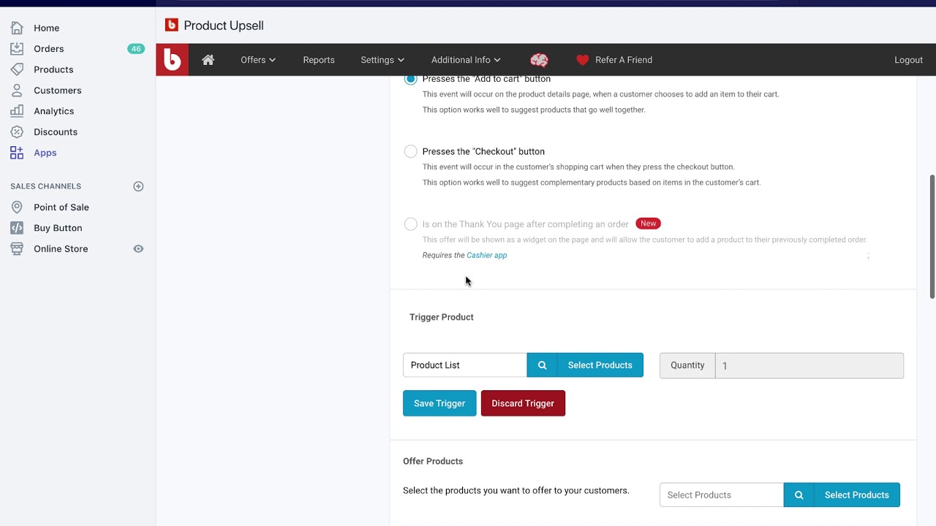This screenshot has width=936, height=526.
Task: Click the Trigger Product search magnifier
Action: (542, 365)
